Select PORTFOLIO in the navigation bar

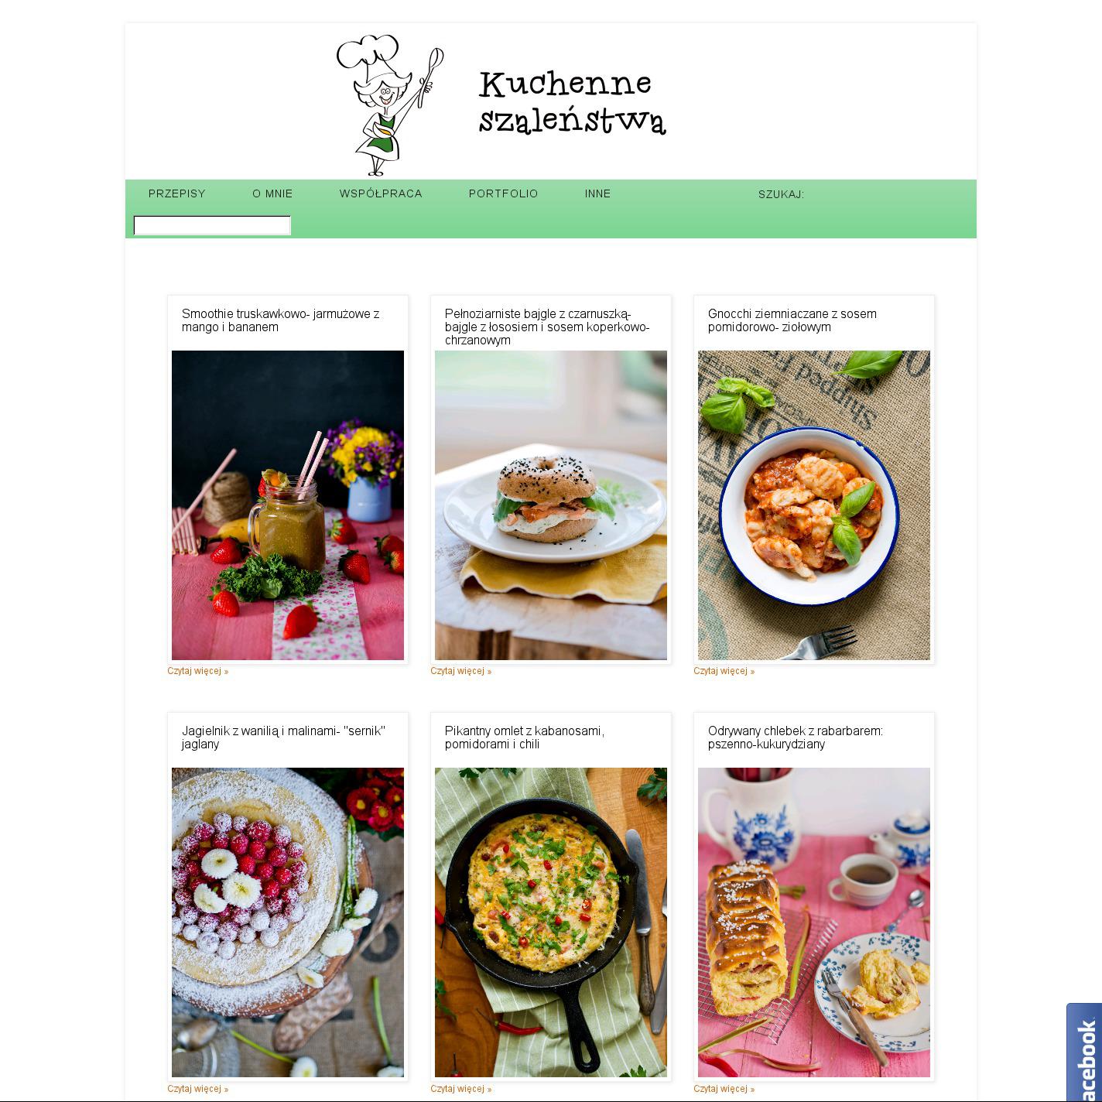(503, 193)
